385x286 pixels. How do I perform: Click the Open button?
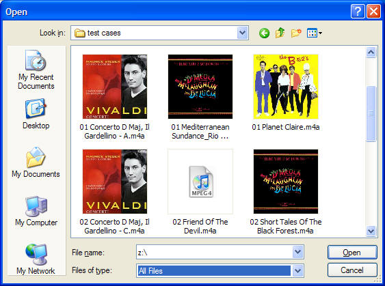(x=352, y=253)
